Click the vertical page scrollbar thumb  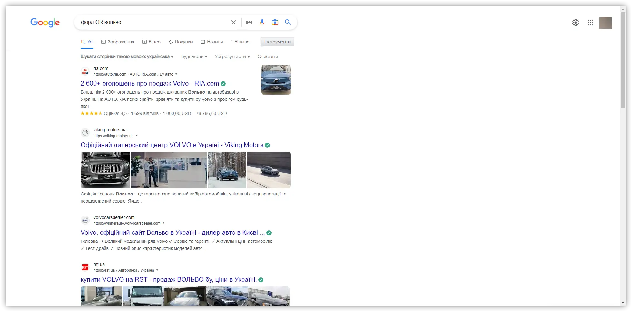coord(623,60)
